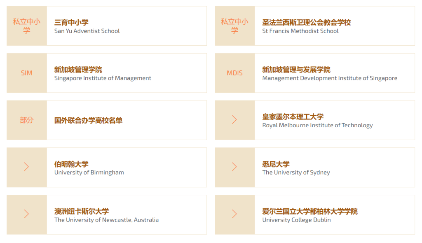Click the 私立中小学 tag beside San Yu Adventist School
This screenshot has width=422, height=243.
tap(27, 26)
